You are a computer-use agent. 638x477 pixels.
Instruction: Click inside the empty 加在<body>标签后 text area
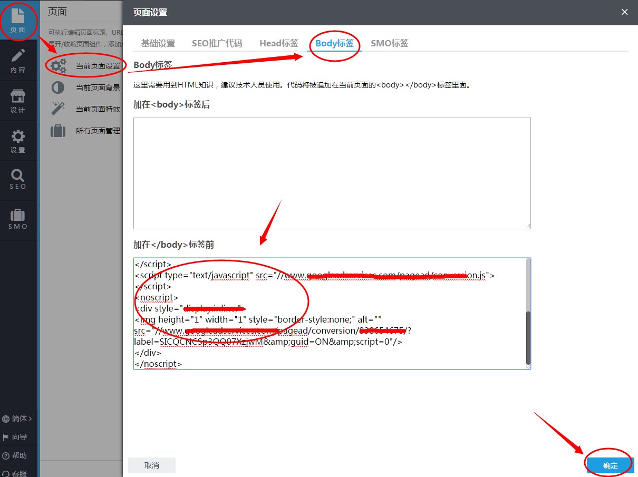click(x=331, y=171)
